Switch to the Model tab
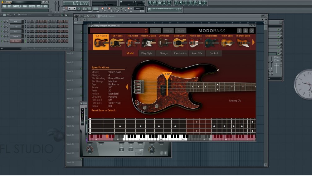This screenshot has width=312, height=176. [x=130, y=53]
